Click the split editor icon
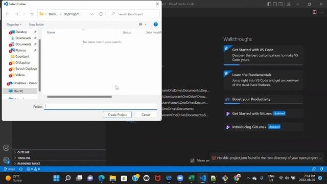 [x=315, y=12]
